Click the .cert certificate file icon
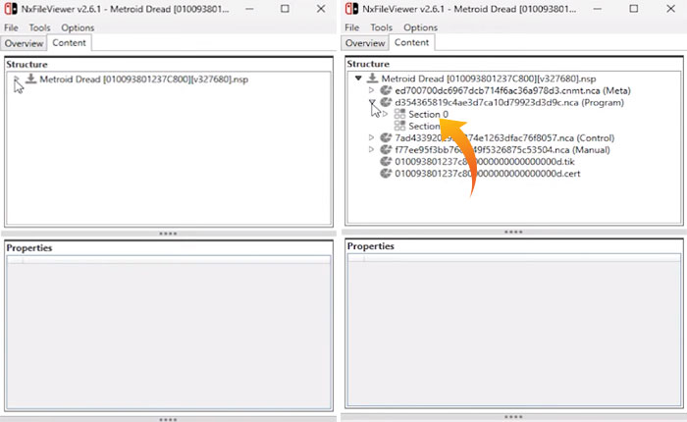This screenshot has height=422, width=687. 386,174
